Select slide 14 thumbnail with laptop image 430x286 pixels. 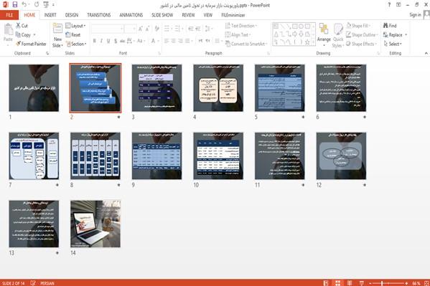pos(95,224)
